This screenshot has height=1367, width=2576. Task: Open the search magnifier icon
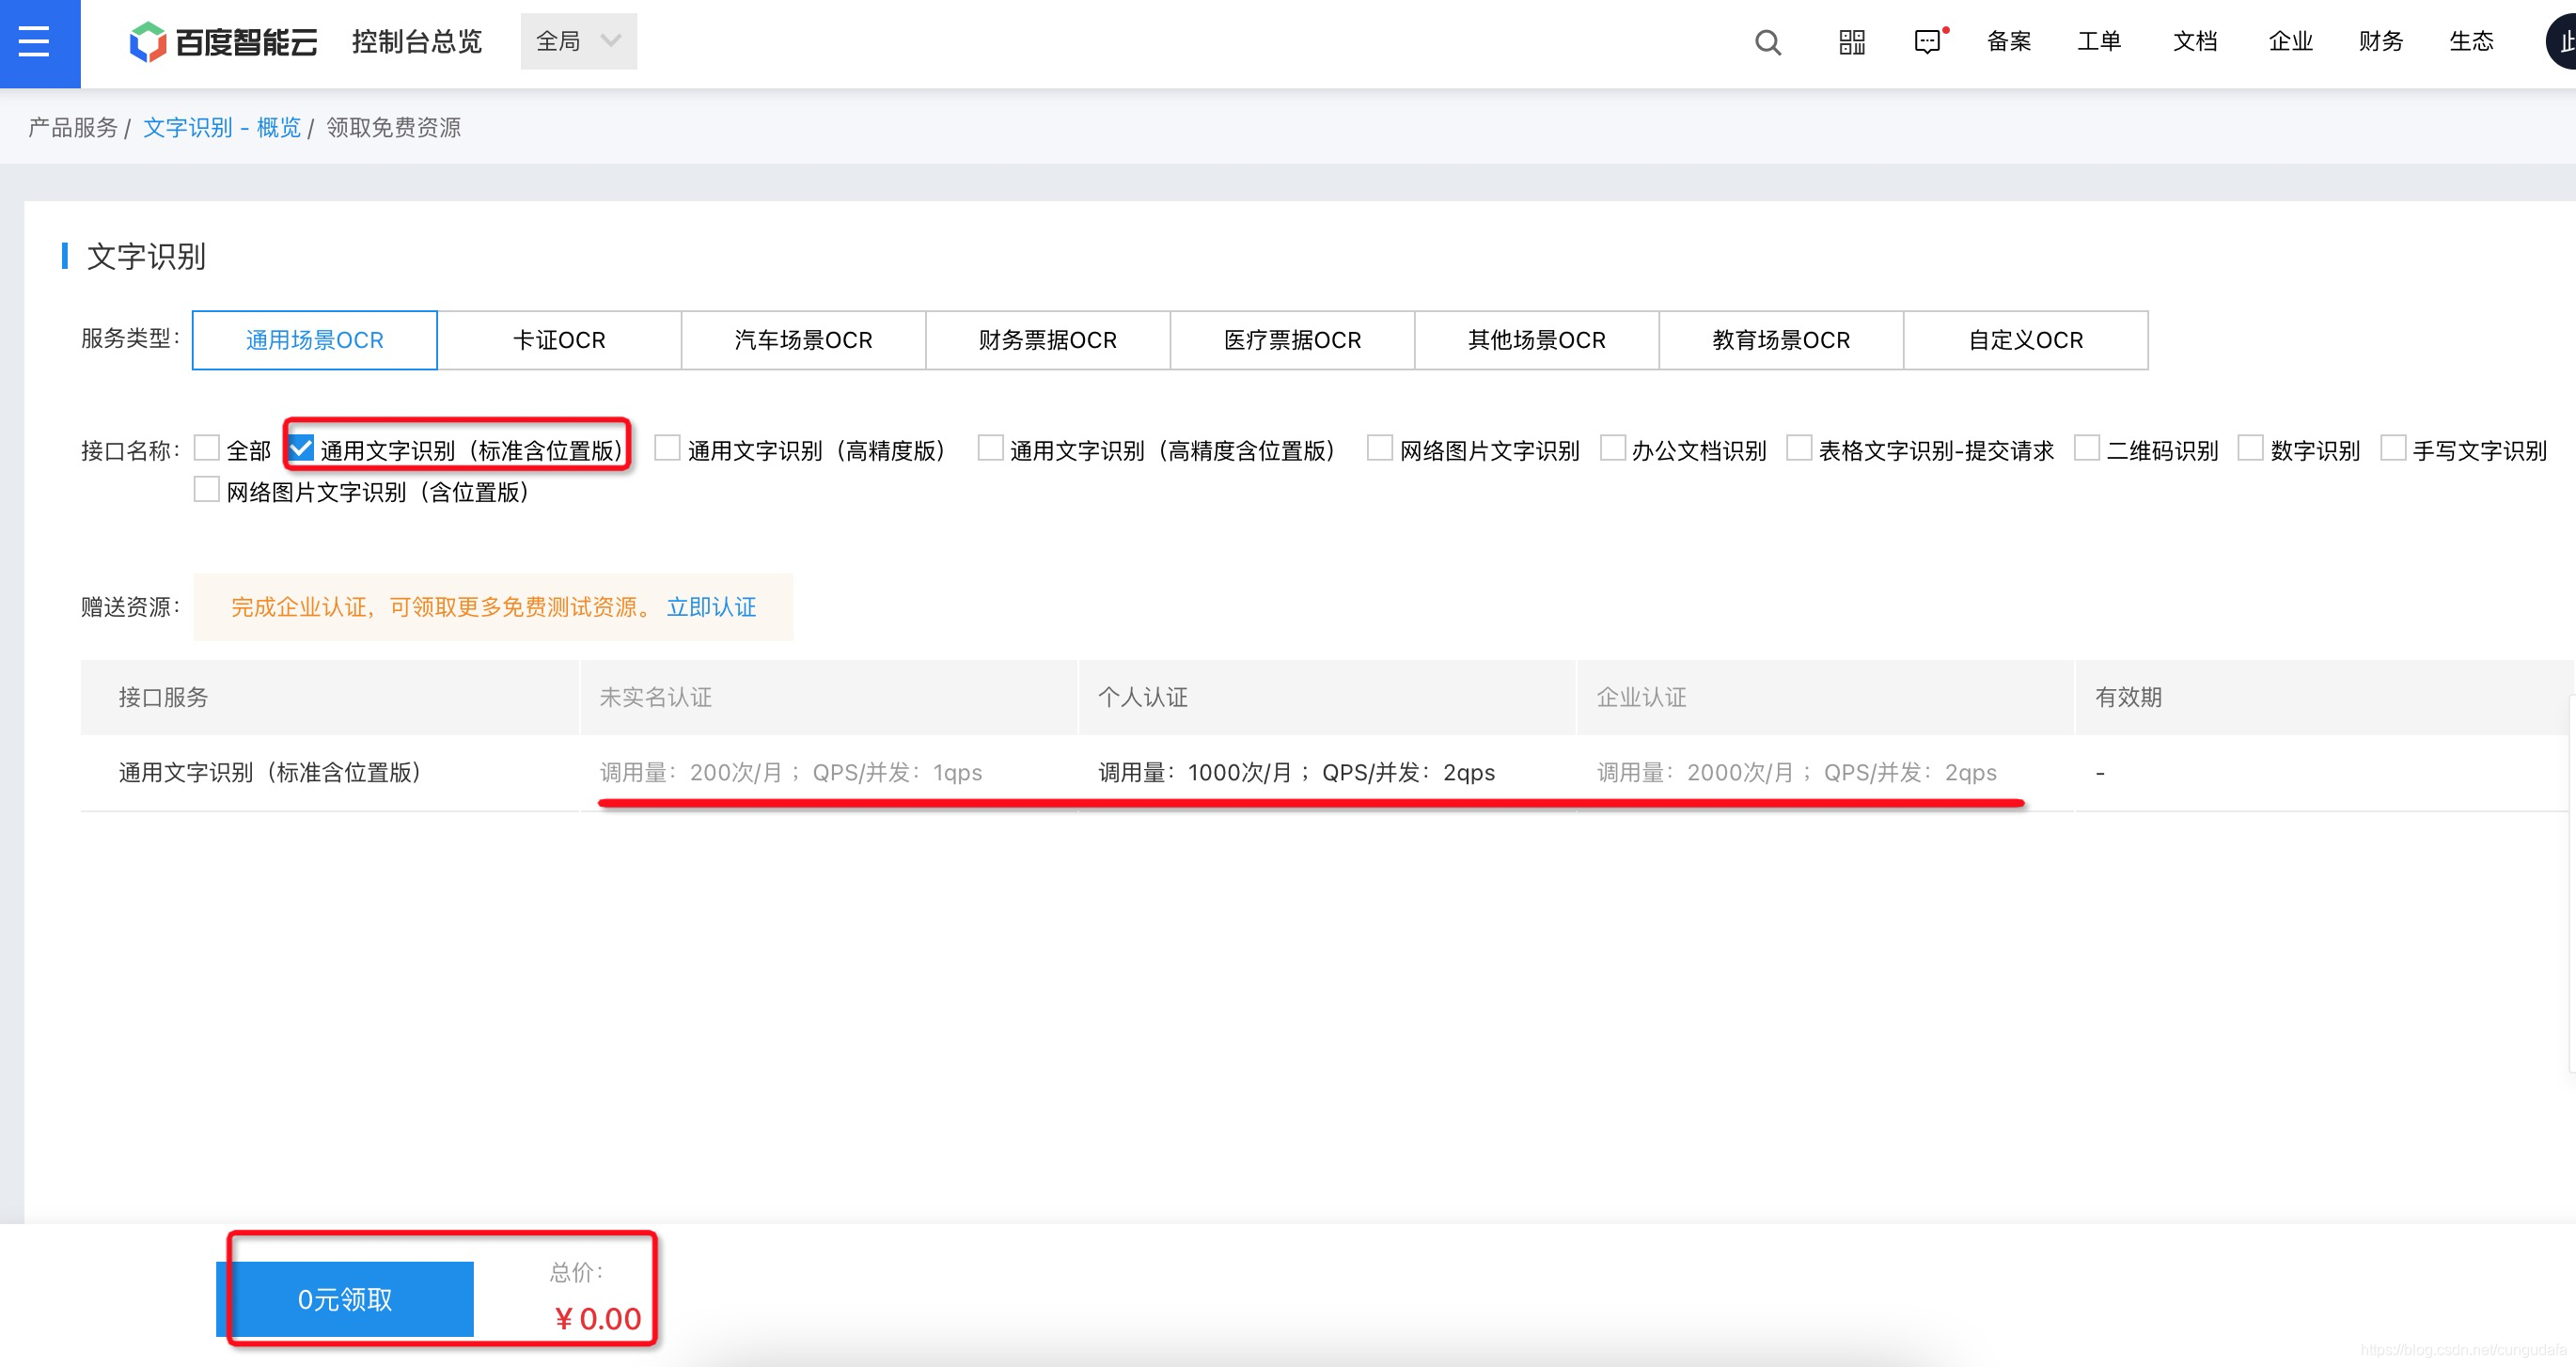[1767, 42]
